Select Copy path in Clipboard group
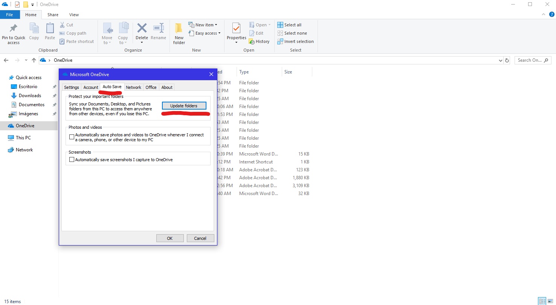 click(73, 33)
